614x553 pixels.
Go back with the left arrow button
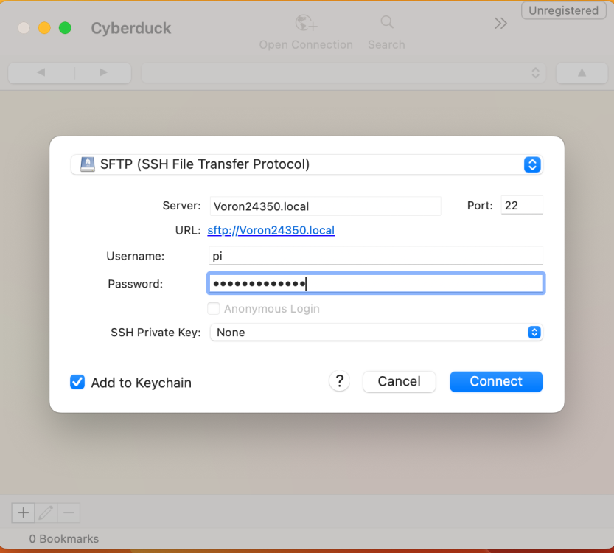[41, 73]
